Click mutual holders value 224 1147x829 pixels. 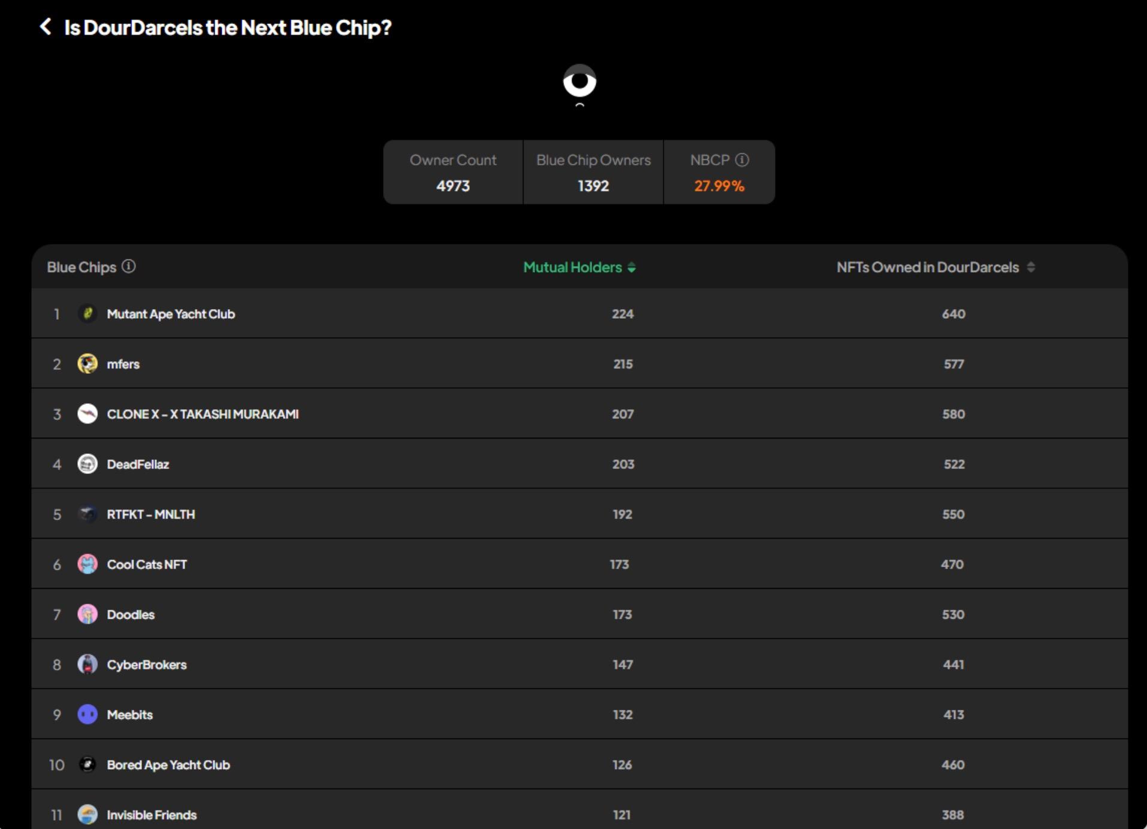(x=623, y=314)
